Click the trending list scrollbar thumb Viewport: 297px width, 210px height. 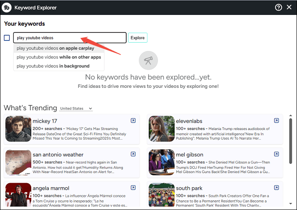click(x=290, y=141)
